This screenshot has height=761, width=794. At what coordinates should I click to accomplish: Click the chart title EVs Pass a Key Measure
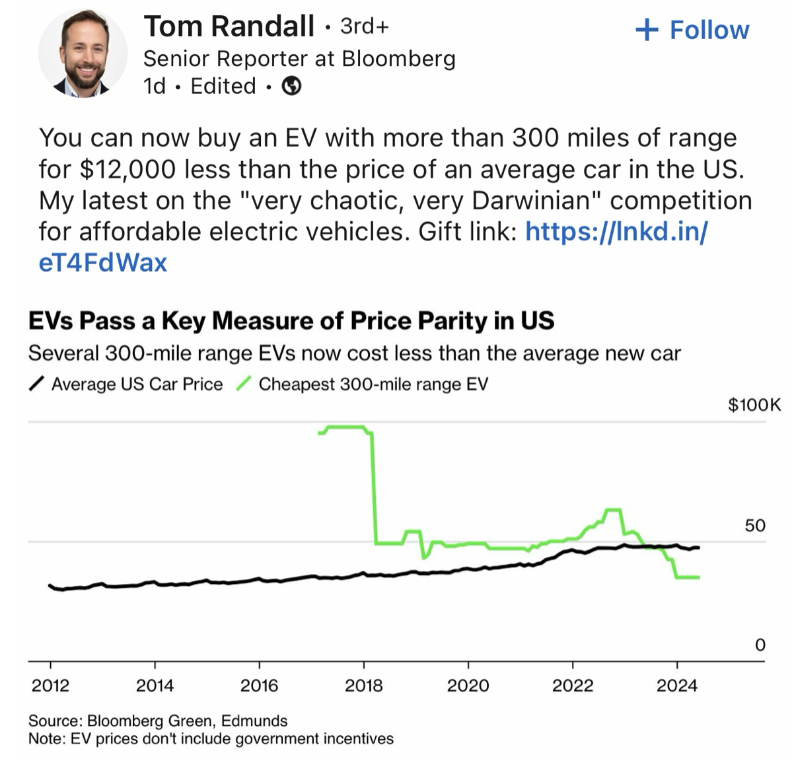[291, 321]
